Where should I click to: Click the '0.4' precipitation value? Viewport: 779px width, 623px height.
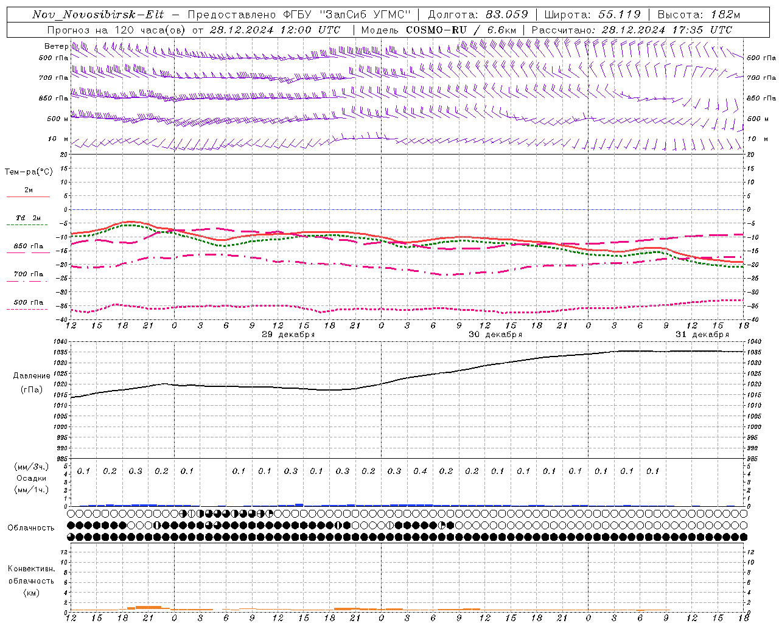pyautogui.click(x=420, y=471)
